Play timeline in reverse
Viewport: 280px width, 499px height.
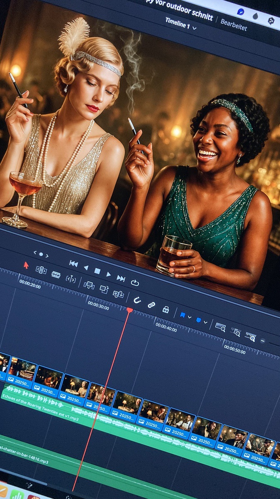[x=86, y=267]
